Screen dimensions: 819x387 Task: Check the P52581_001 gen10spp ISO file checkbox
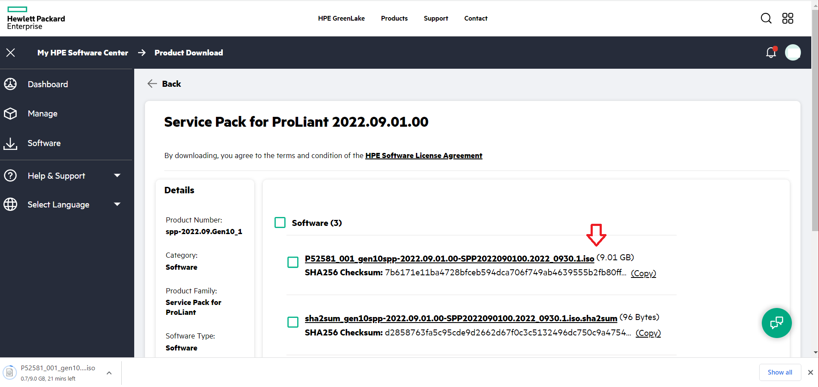pyautogui.click(x=293, y=262)
